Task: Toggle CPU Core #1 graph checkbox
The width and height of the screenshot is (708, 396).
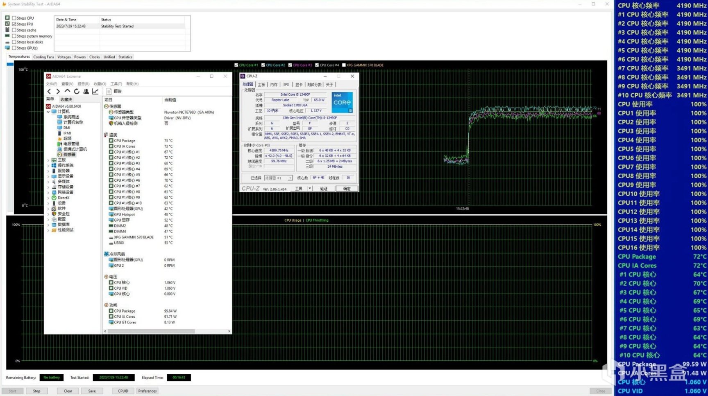Action: (x=236, y=65)
